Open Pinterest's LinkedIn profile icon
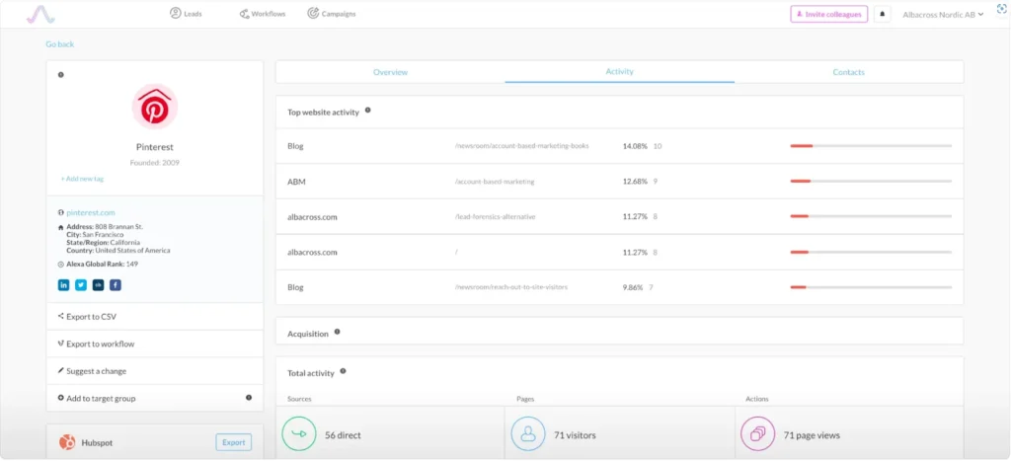This screenshot has width=1011, height=461. [x=64, y=285]
